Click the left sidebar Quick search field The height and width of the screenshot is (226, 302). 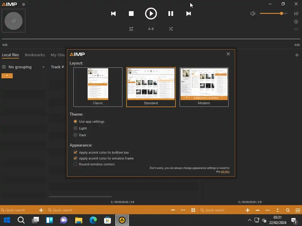(x=19, y=210)
